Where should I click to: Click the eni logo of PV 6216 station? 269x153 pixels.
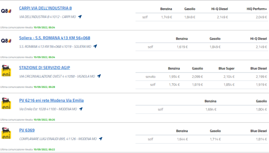coord(6,103)
